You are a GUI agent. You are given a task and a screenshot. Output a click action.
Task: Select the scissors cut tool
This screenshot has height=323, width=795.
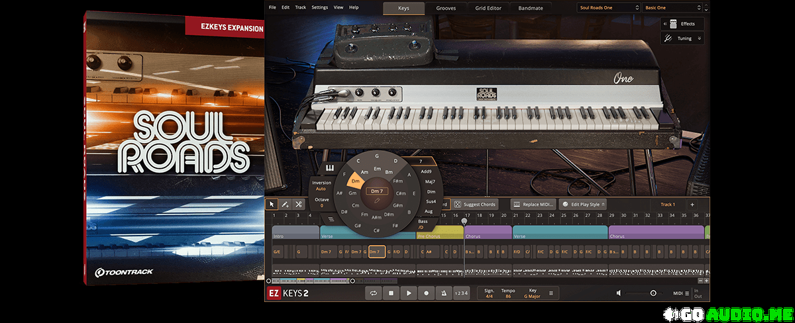point(299,205)
